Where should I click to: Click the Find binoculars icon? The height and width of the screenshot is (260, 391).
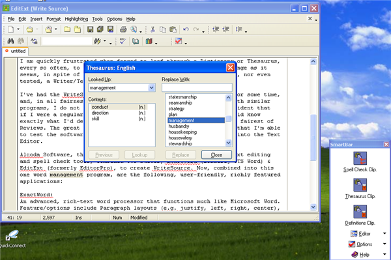(10, 41)
